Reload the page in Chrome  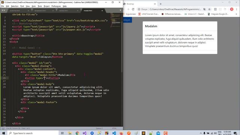(x=133, y=9)
